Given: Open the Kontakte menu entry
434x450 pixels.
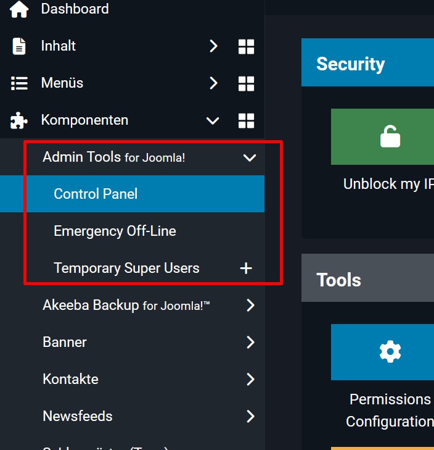Looking at the screenshot, I should point(70,379).
